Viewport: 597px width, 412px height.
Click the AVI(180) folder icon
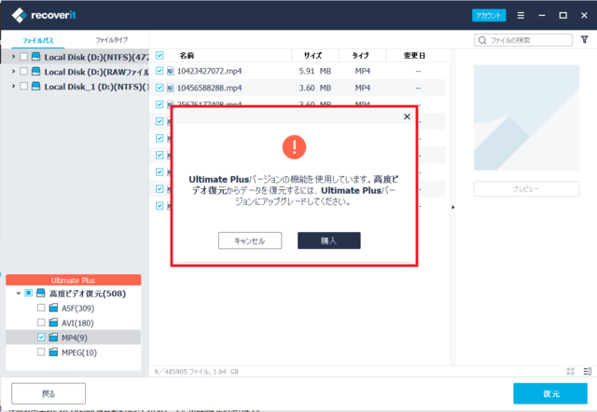point(54,323)
